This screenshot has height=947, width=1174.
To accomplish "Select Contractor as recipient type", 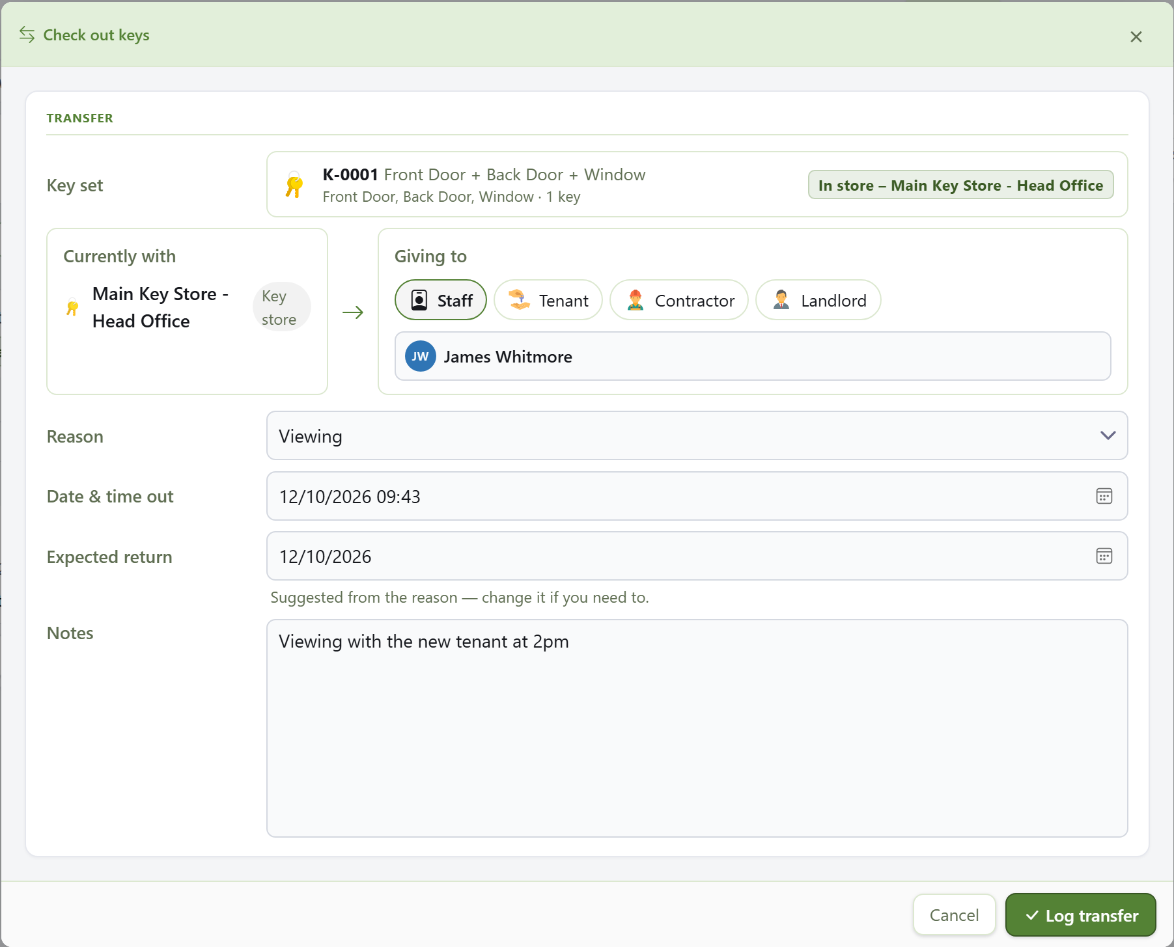I will click(x=679, y=300).
